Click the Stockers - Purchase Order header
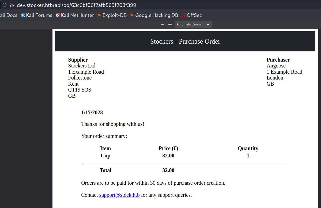Image resolution: width=321 pixels, height=208 pixels. [185, 41]
